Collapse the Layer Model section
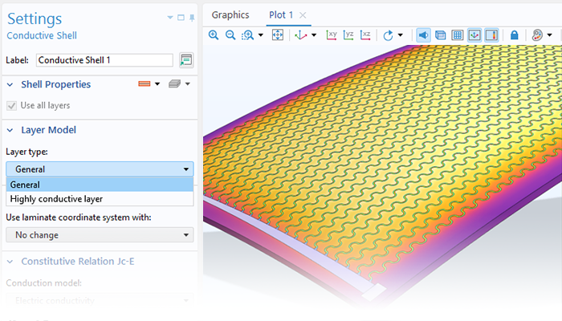This screenshot has width=562, height=321. (x=10, y=130)
